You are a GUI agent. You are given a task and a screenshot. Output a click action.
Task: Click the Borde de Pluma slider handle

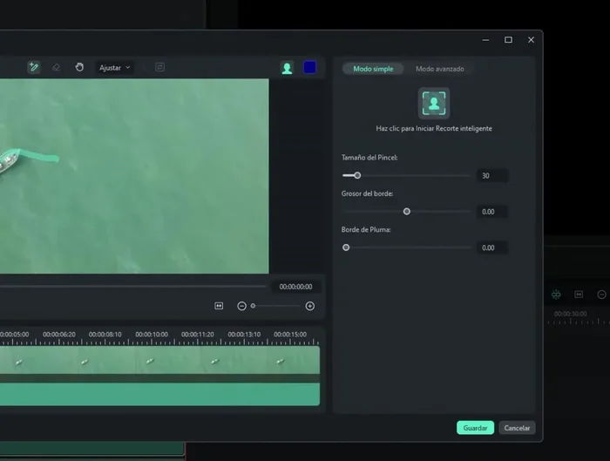pos(346,247)
